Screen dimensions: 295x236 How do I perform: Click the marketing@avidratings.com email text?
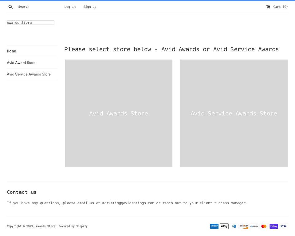tap(128, 203)
